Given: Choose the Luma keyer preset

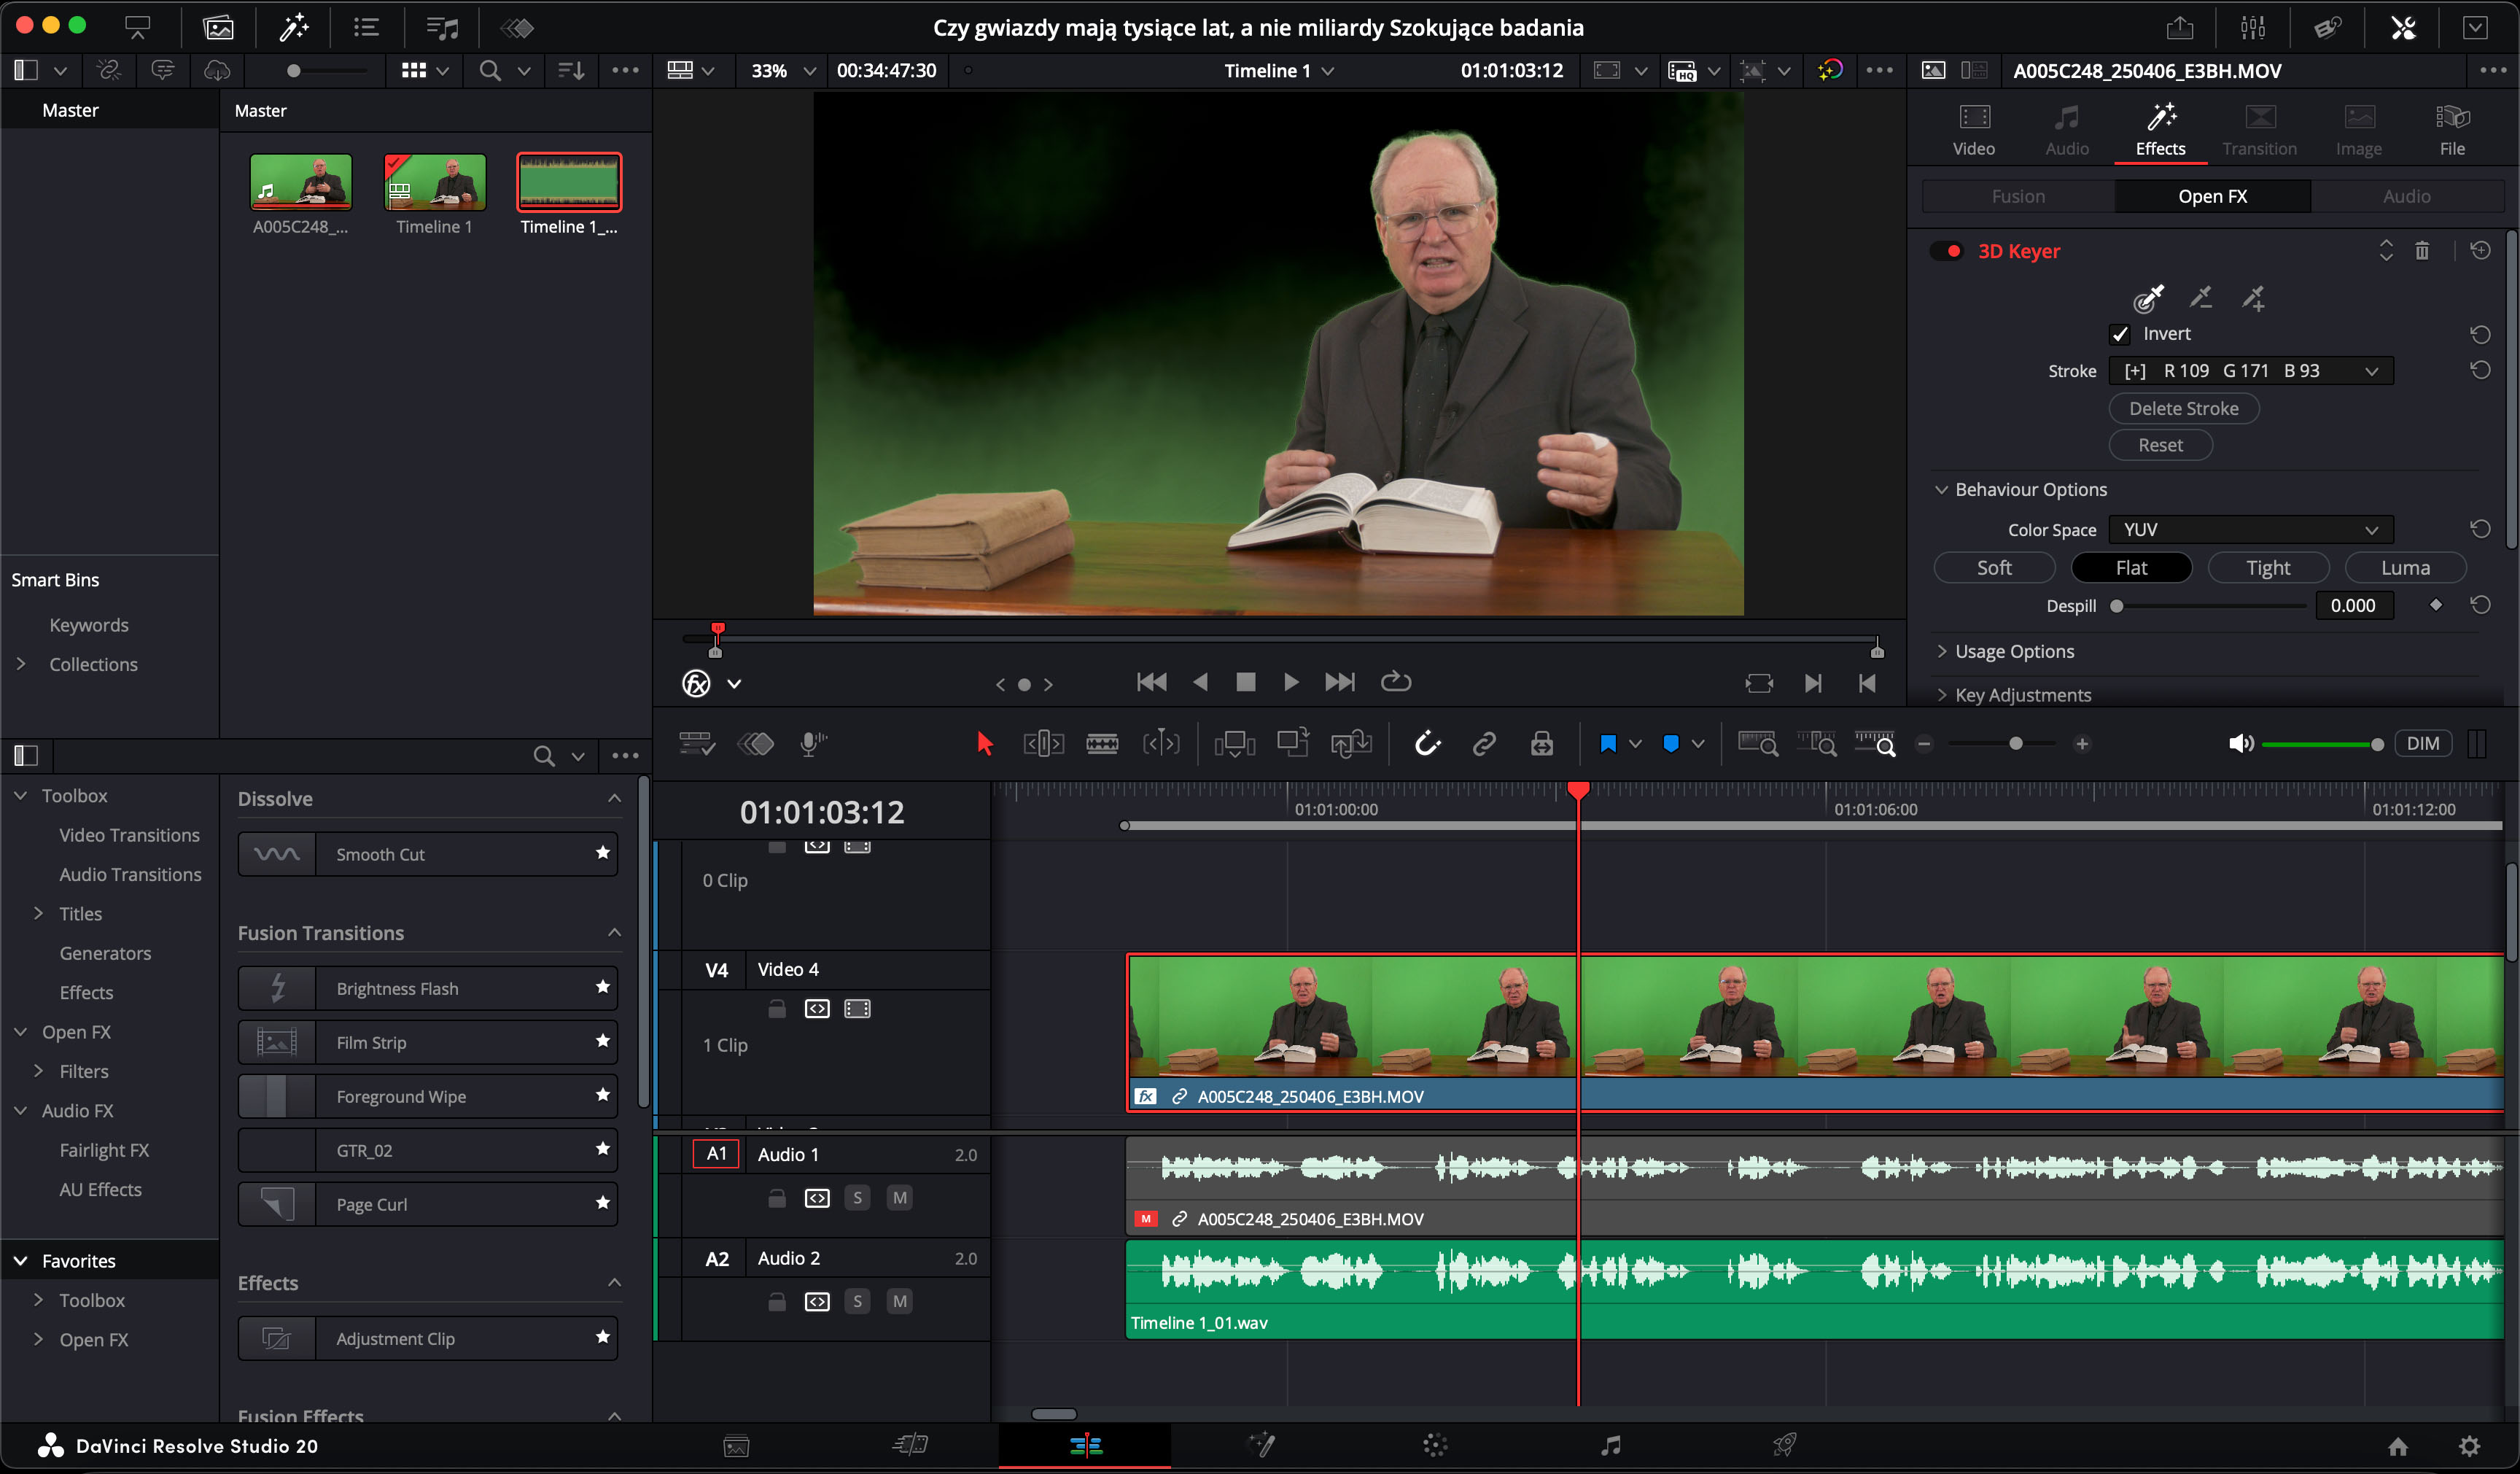Looking at the screenshot, I should (x=2405, y=568).
